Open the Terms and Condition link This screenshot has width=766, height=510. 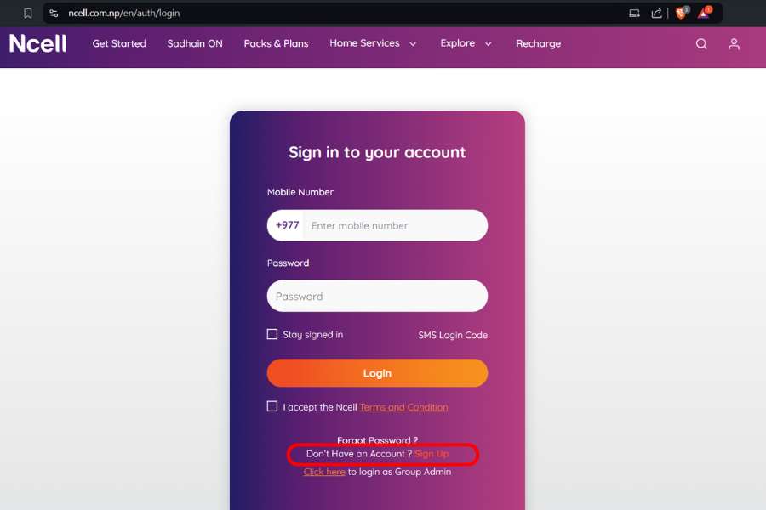(403, 407)
